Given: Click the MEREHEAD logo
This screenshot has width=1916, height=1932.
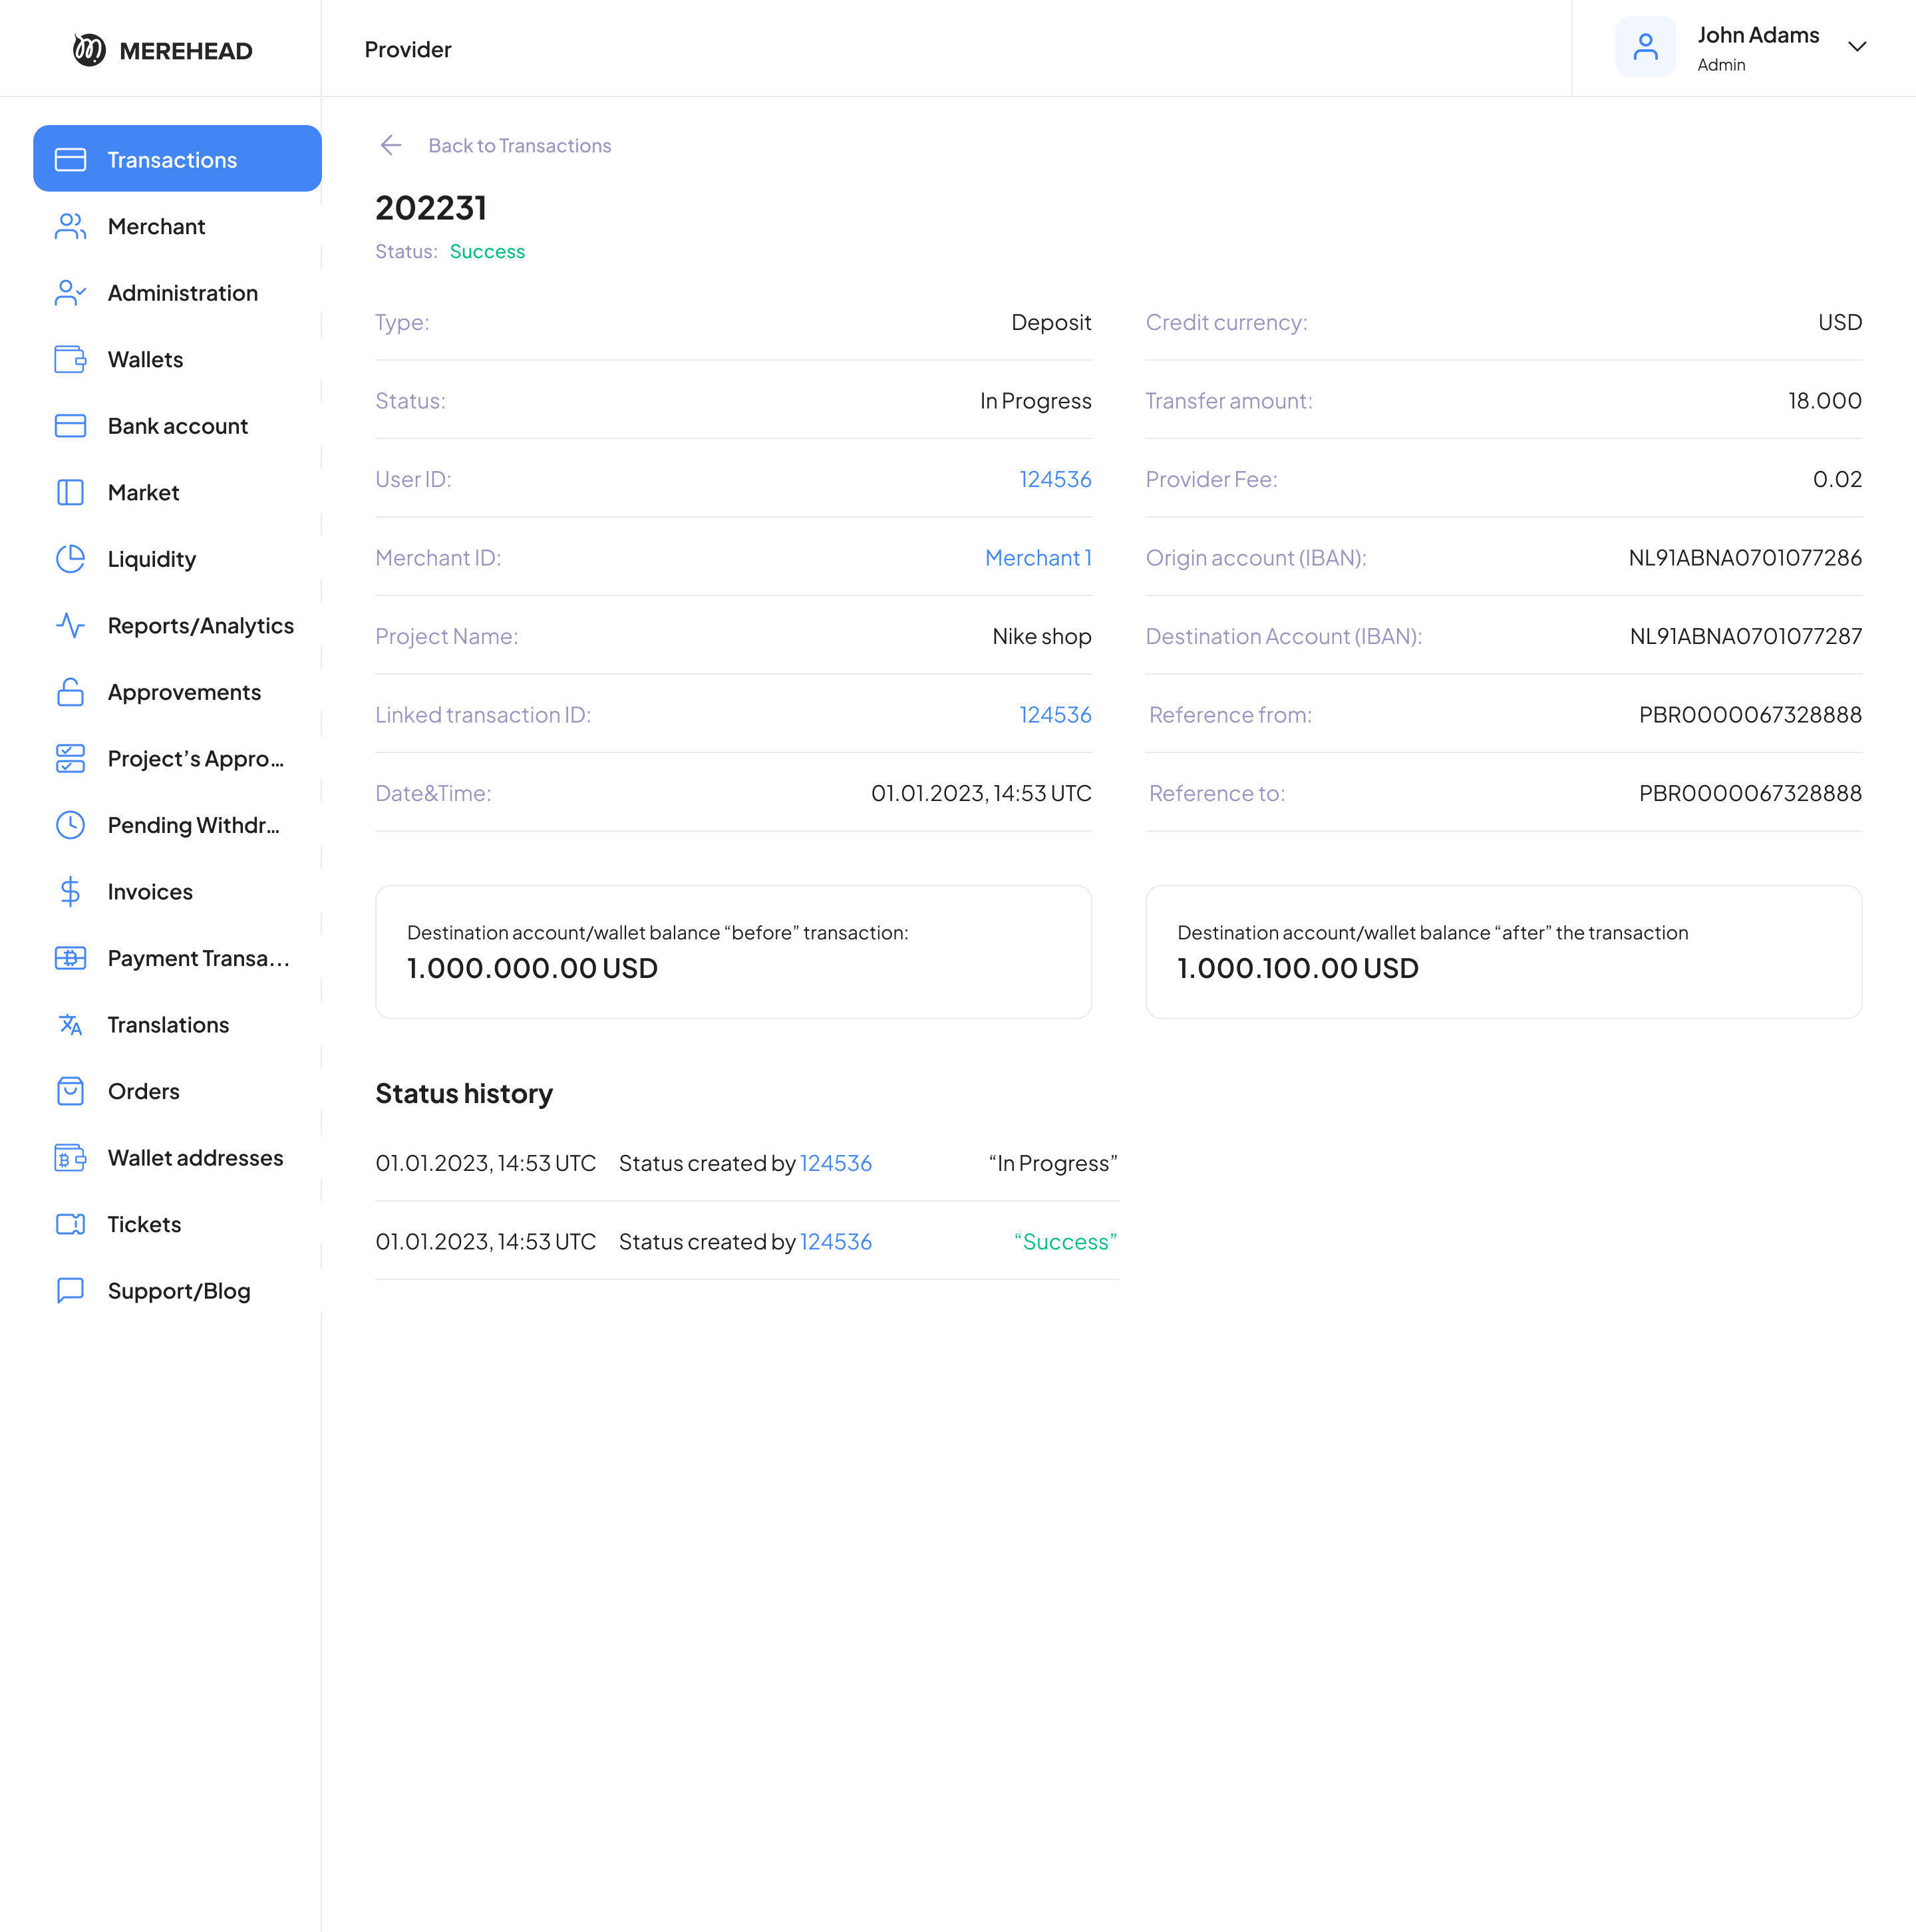Looking at the screenshot, I should click(163, 50).
